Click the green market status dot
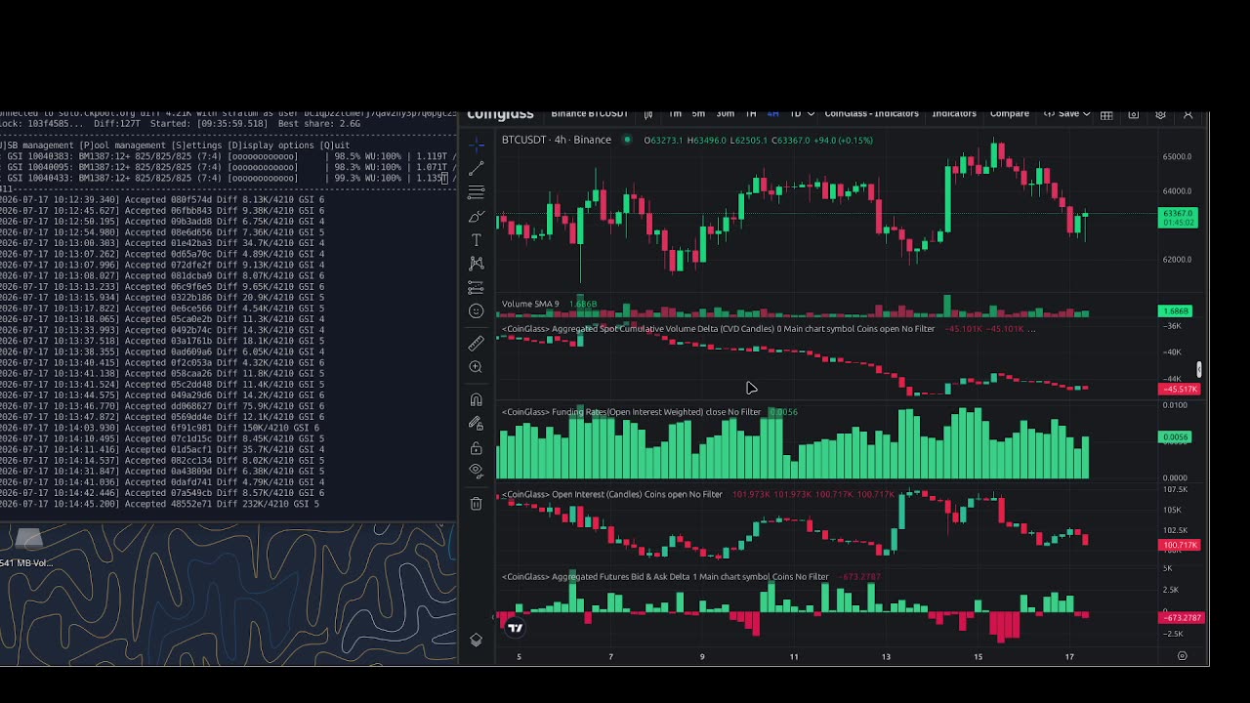This screenshot has width=1250, height=703. [x=625, y=140]
